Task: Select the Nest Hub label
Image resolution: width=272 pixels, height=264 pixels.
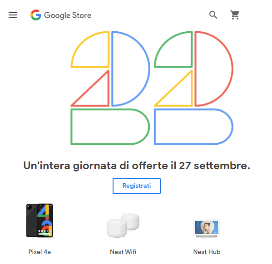Action: [x=207, y=252]
